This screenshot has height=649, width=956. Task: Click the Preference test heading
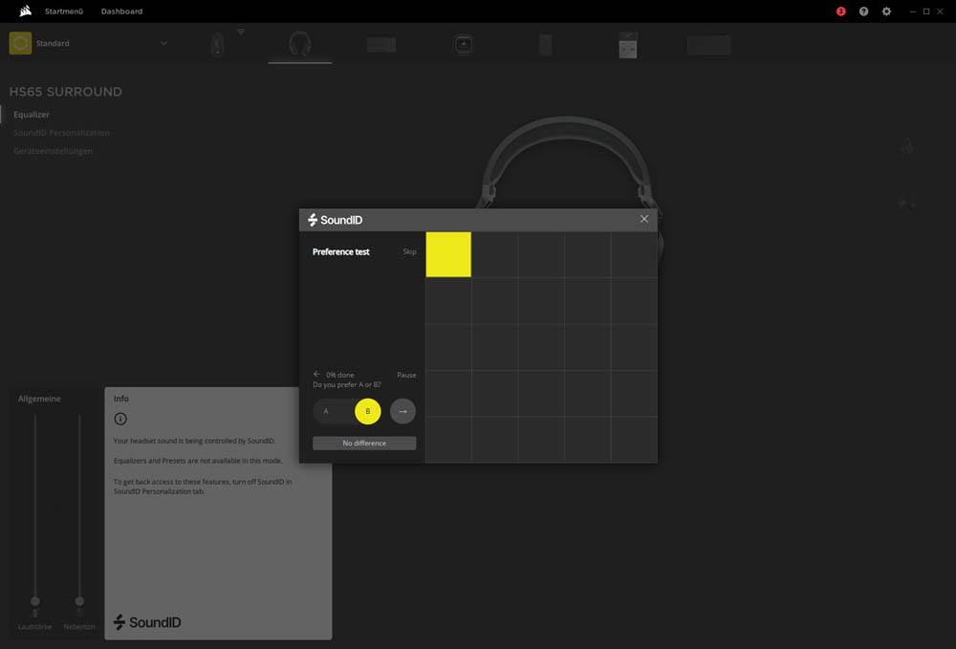click(341, 251)
